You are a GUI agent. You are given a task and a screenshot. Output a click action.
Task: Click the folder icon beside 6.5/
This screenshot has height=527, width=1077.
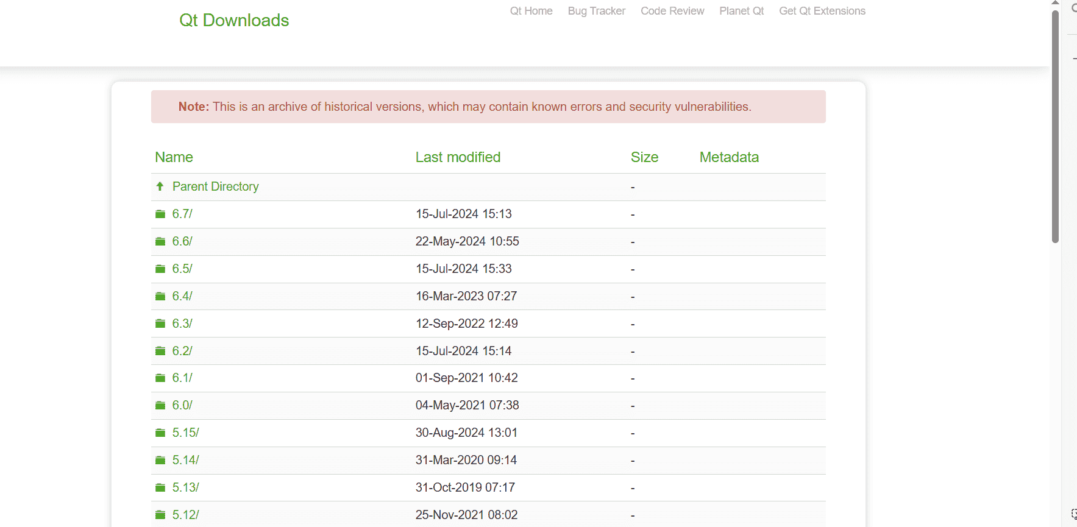tap(160, 269)
